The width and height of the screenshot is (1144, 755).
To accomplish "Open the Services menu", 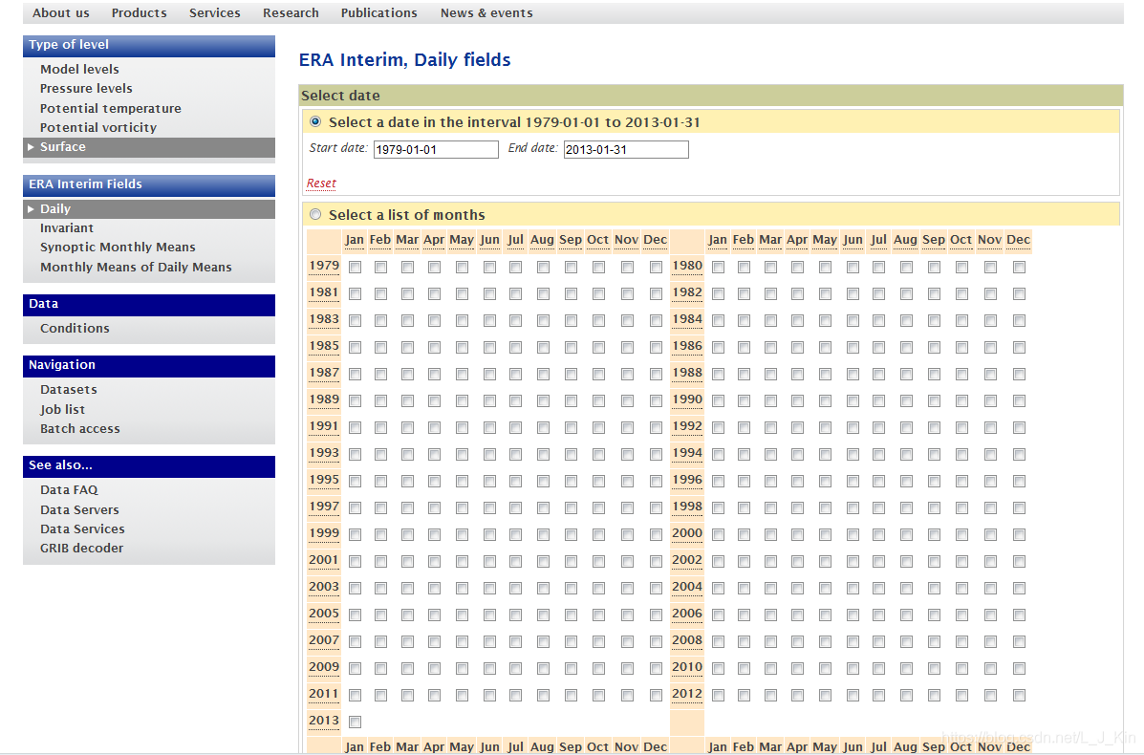I will (214, 13).
